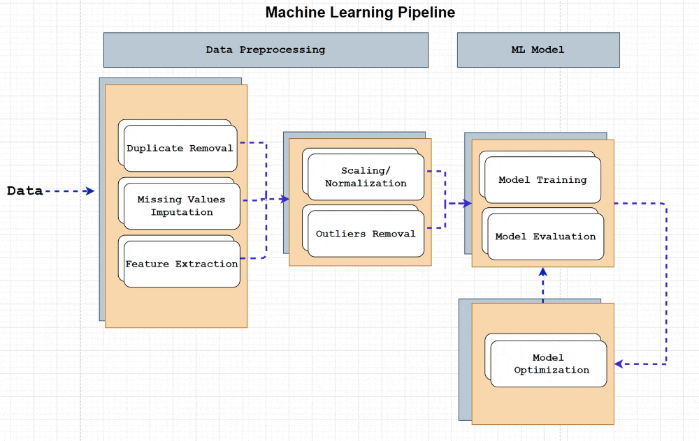Click the Feature Extraction node
Screen dimensions: 699x441
[x=181, y=264]
